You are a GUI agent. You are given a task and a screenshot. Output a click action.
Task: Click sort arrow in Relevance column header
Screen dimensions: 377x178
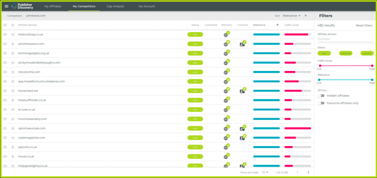tap(277, 25)
